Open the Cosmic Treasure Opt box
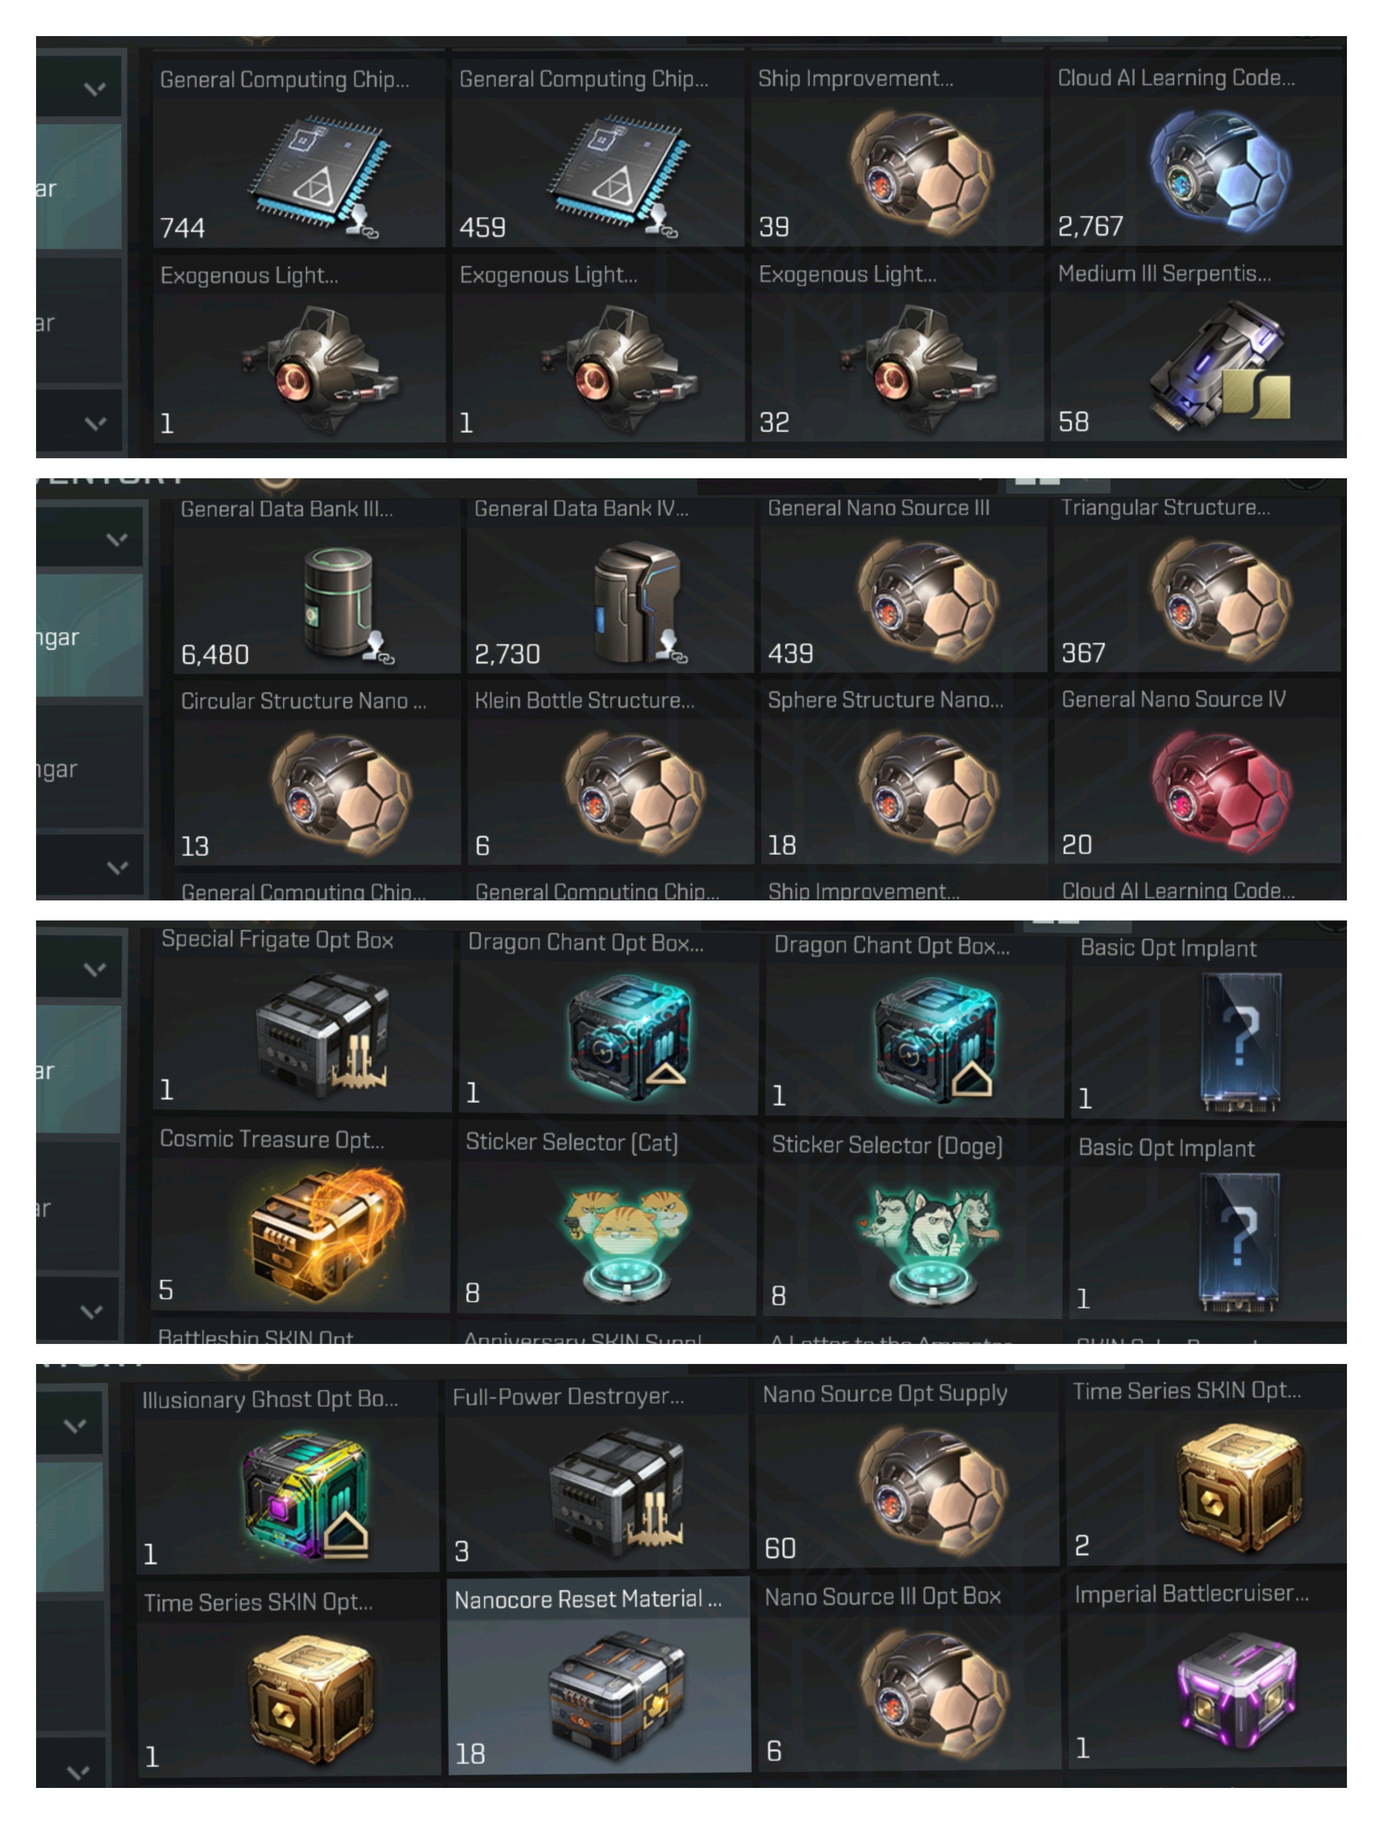Image resolution: width=1383 pixels, height=1824 pixels. point(301,1215)
